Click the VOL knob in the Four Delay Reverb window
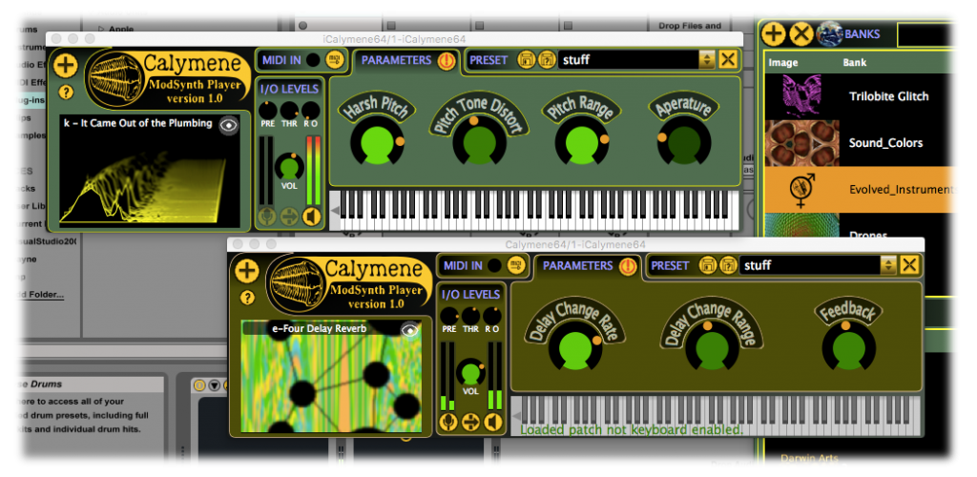The image size is (977, 477). click(470, 372)
